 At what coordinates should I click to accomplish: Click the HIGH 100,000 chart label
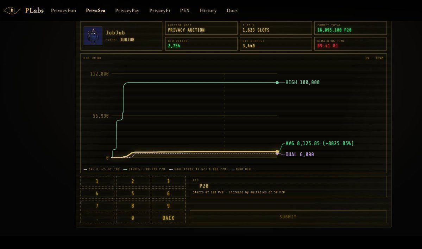(302, 83)
